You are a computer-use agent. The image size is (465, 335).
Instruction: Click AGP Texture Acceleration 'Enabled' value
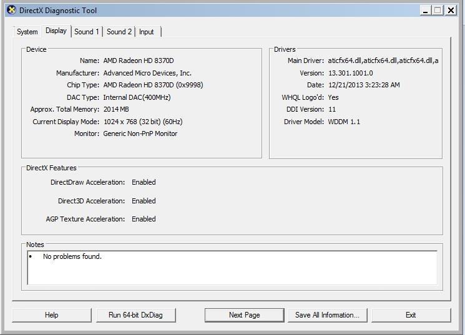point(144,219)
